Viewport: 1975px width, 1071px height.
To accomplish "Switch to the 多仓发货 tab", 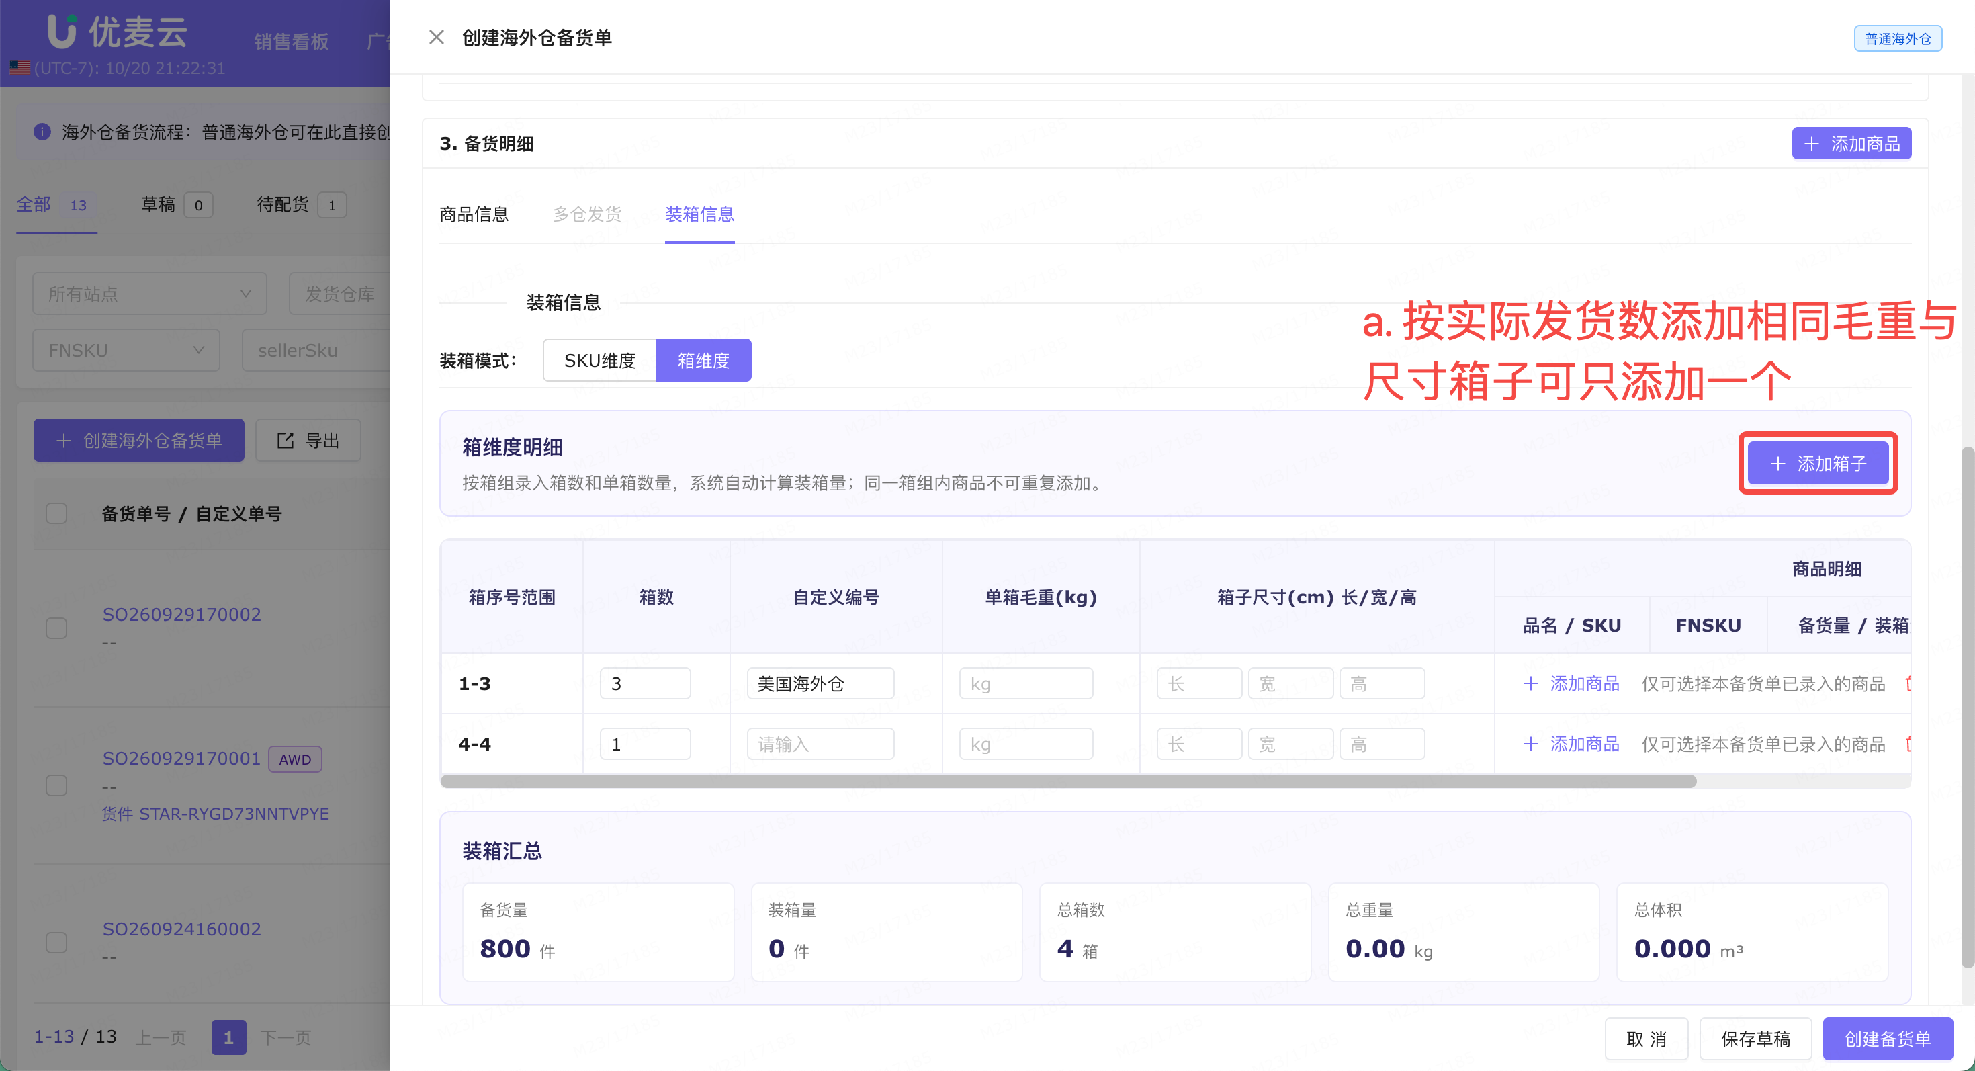I will [587, 214].
